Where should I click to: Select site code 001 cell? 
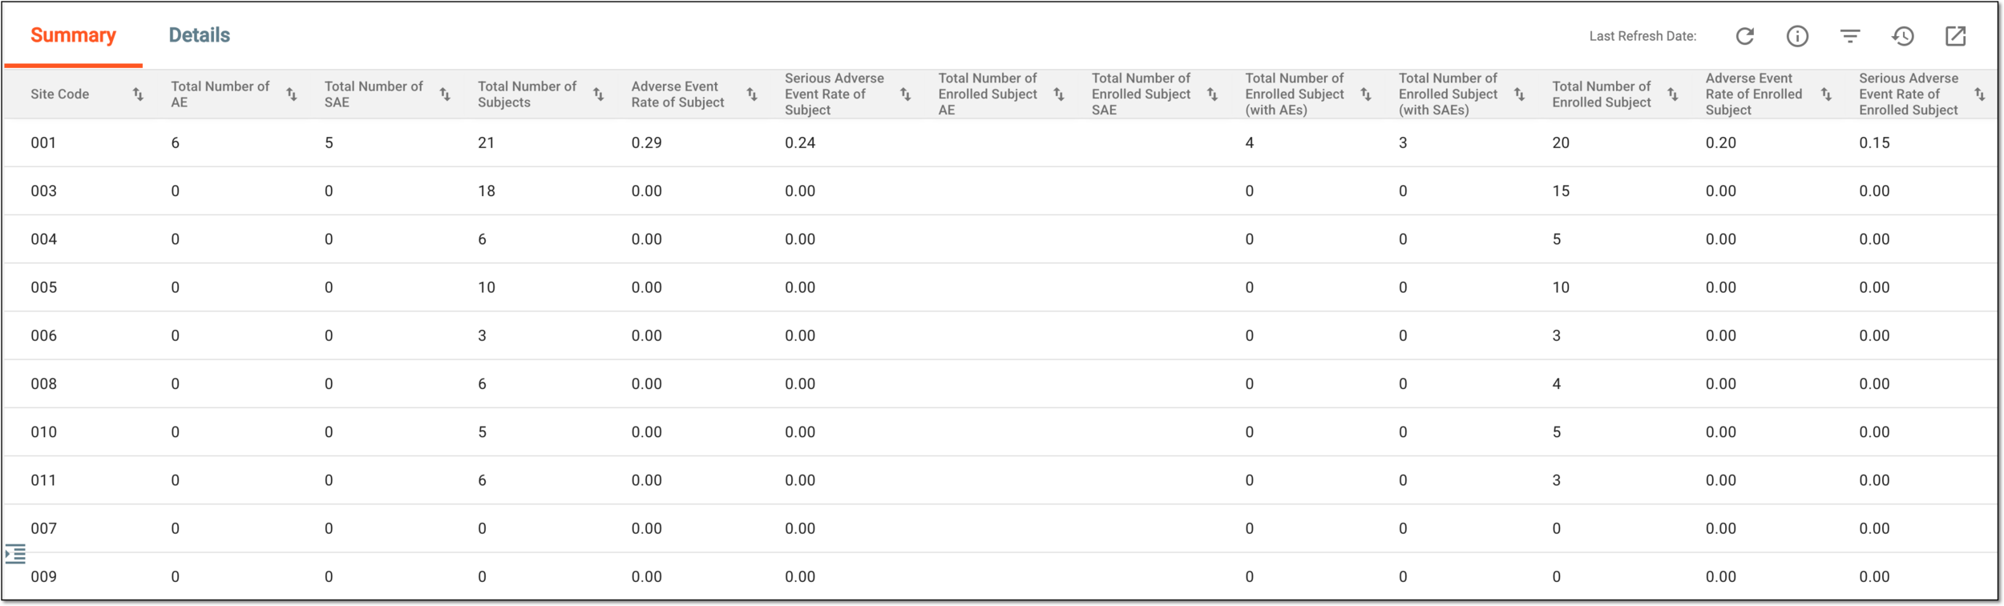click(43, 143)
